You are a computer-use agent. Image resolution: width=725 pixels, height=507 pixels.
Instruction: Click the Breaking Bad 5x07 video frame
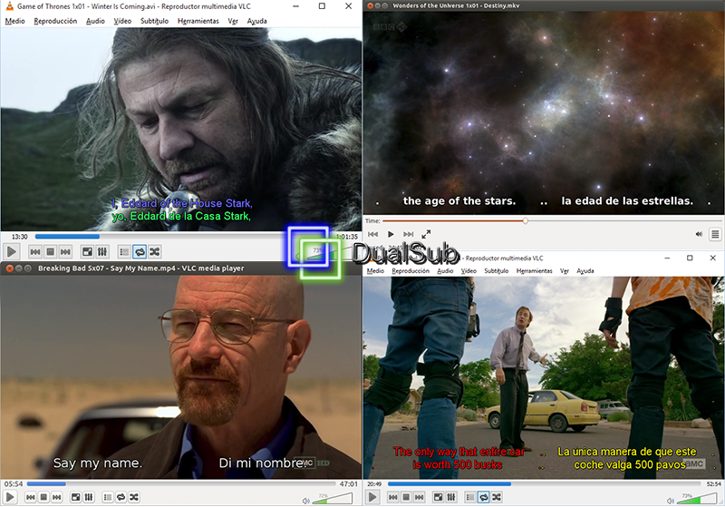pyautogui.click(x=180, y=377)
